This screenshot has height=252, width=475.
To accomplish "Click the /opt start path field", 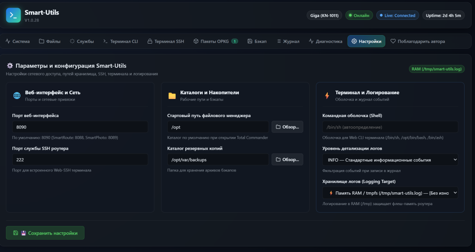I will point(218,127).
